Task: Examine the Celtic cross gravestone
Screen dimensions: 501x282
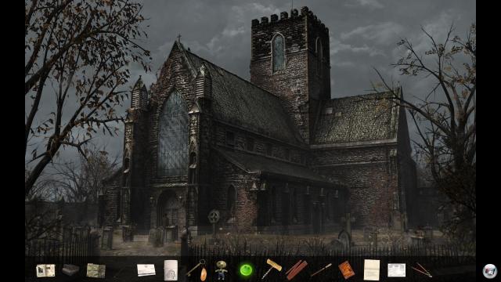Action: tap(214, 222)
